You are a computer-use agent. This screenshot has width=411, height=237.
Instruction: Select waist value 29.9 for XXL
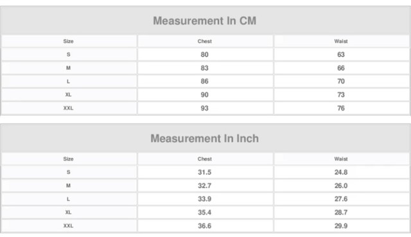341,225
